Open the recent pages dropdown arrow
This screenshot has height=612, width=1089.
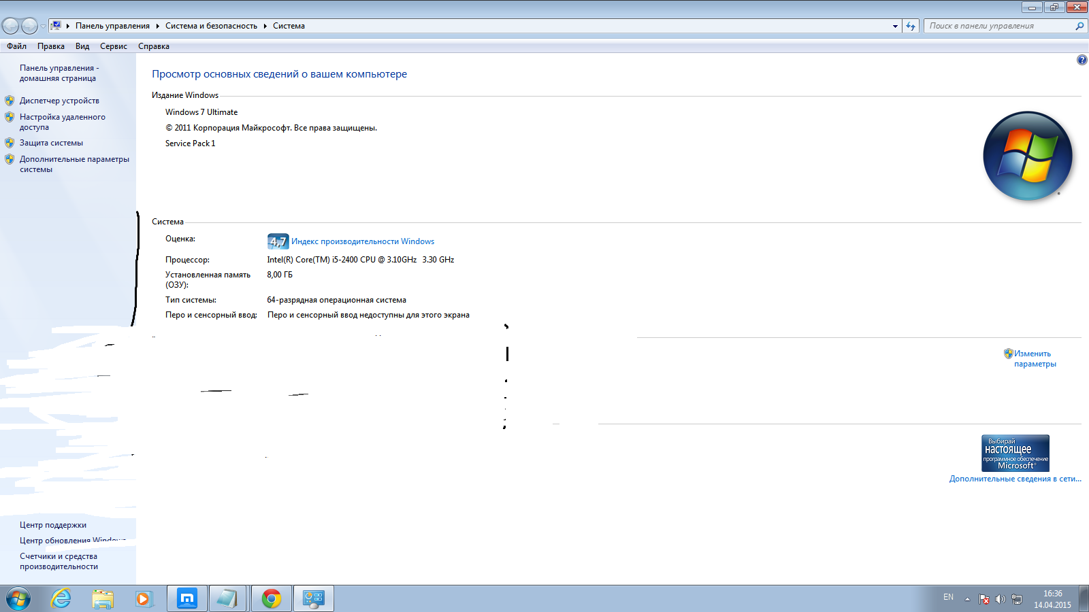pyautogui.click(x=43, y=27)
